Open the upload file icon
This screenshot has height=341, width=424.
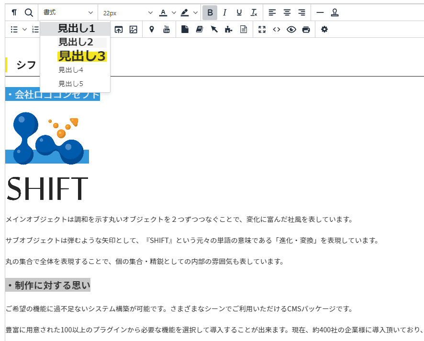pyautogui.click(x=118, y=29)
